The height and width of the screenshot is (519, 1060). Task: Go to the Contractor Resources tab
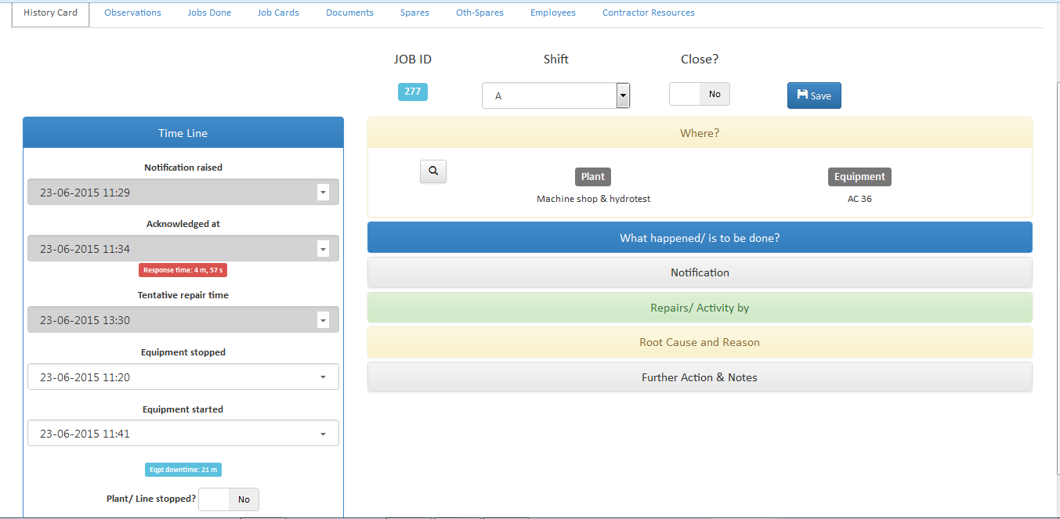click(648, 13)
